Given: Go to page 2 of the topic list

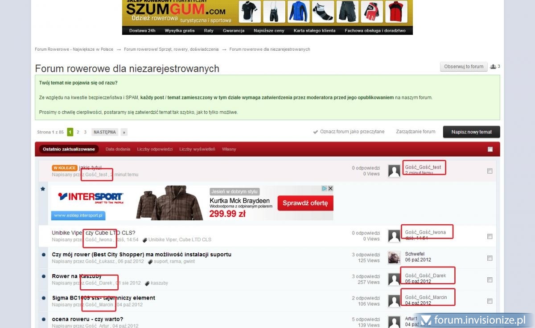Looking at the screenshot, I should click(78, 132).
